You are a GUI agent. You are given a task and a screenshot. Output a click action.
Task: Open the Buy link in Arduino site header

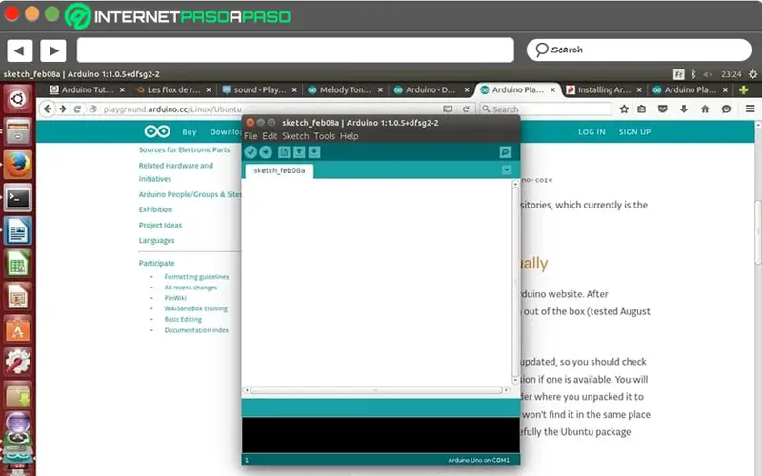(189, 132)
